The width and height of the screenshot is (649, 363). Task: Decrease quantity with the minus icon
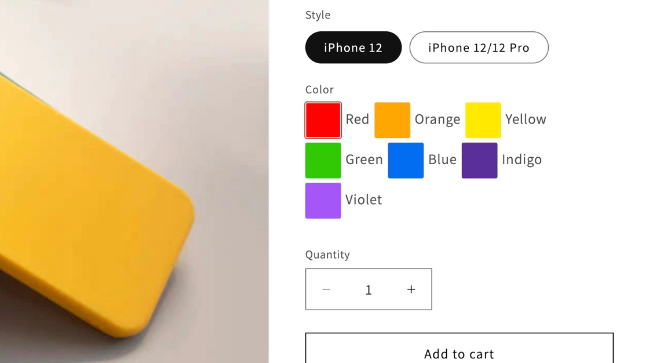326,289
